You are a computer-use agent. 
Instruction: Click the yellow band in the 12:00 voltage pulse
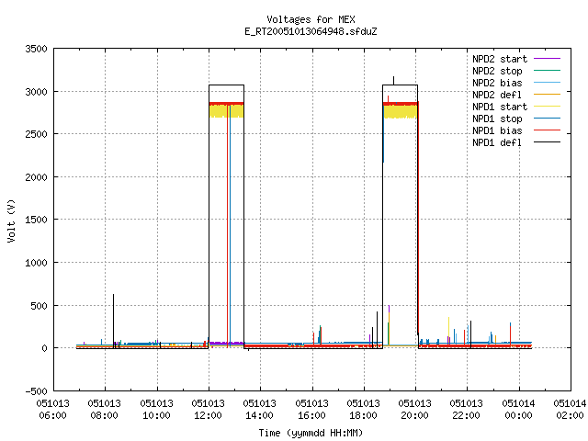coord(227,111)
